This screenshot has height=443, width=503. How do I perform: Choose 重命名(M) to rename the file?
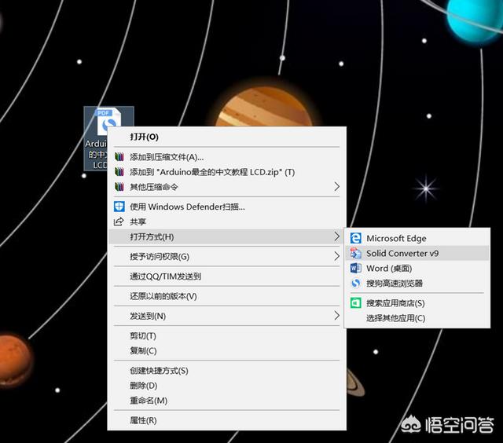227,401
